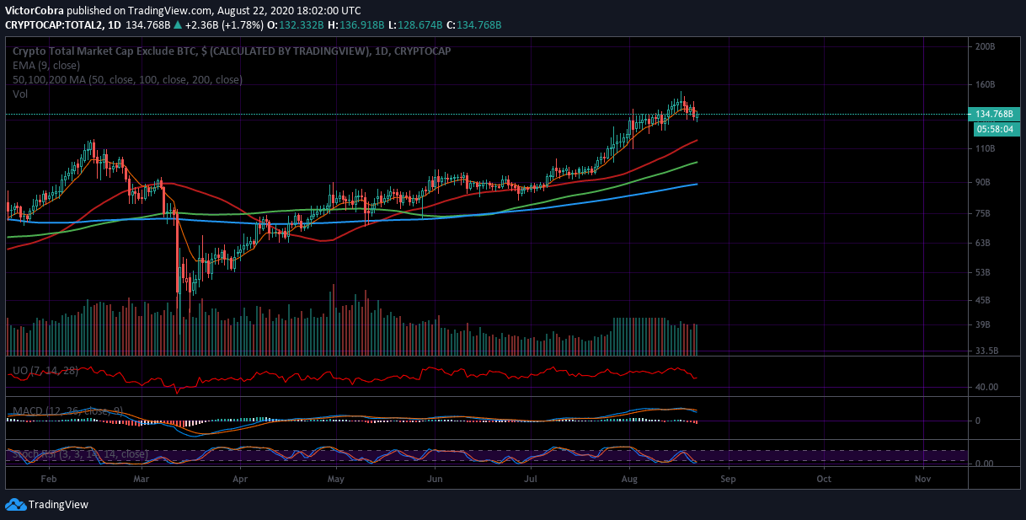1026x520 pixels.
Task: Click the 63B price axis label
Action: [983, 243]
